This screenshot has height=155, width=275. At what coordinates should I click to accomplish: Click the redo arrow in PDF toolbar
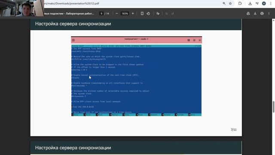click(173, 13)
